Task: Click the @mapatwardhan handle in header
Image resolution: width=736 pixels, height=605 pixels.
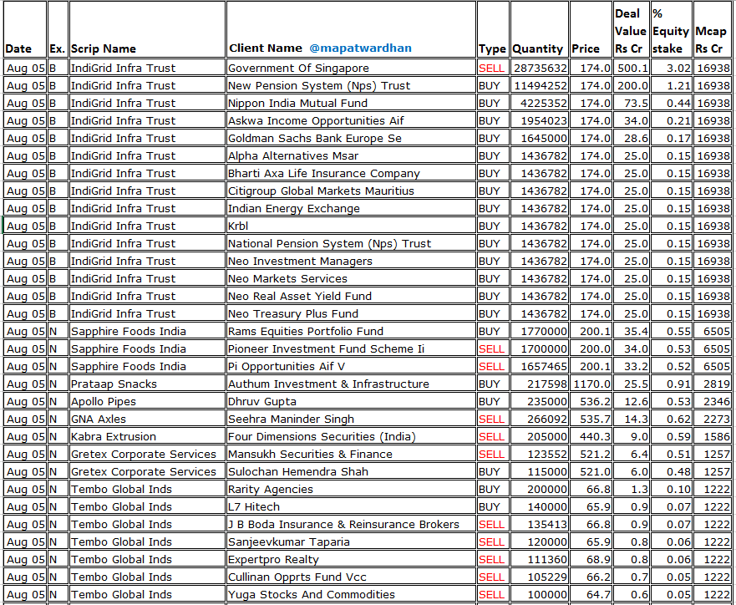Action: (361, 48)
